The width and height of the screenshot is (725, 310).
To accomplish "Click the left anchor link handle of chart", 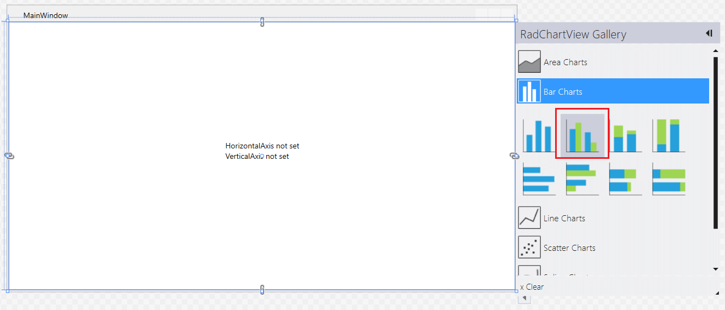I will click(9, 156).
